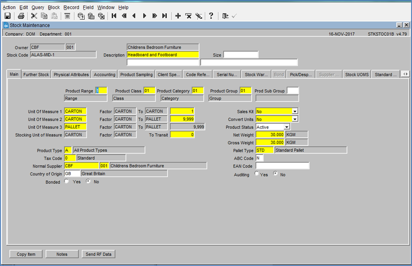This screenshot has height=266, width=412.
Task: Switch to the Pick/Desp... tab
Action: coord(301,75)
